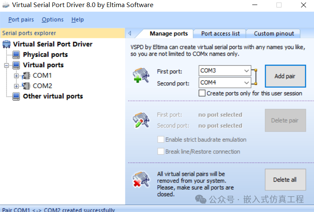Toggle Enable strict baudrate emulation checkbox

click(x=161, y=139)
